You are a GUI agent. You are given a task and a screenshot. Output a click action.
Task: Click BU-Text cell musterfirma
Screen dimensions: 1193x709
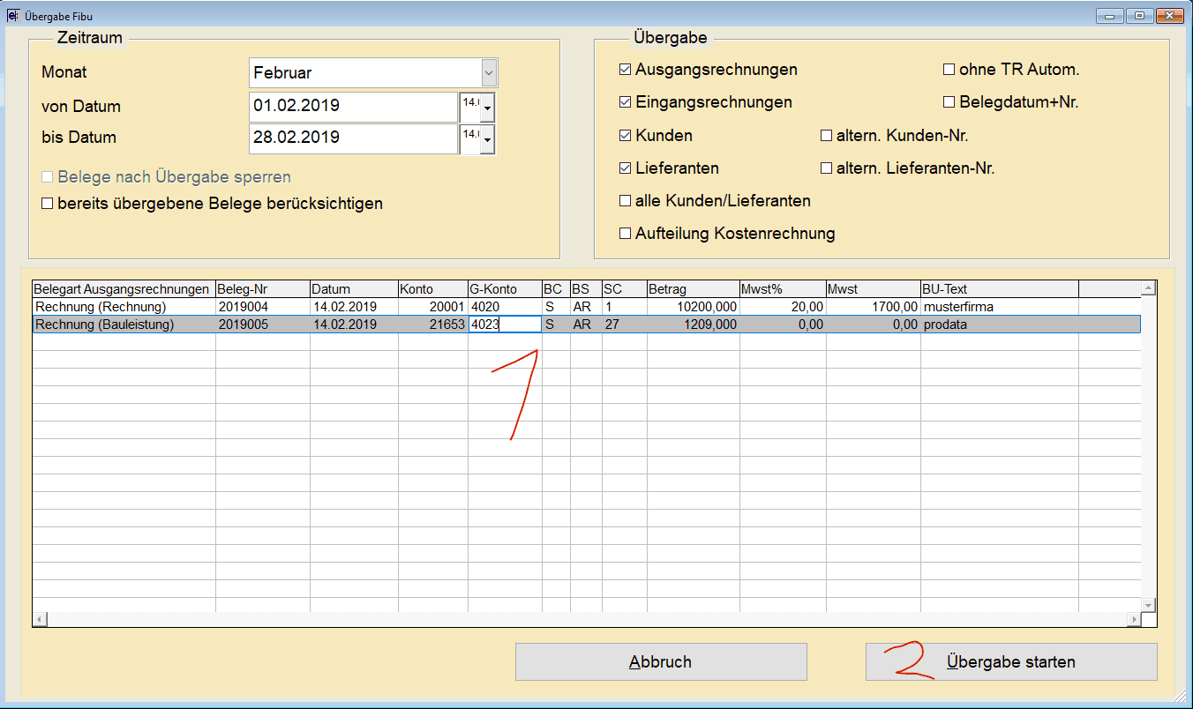[999, 307]
